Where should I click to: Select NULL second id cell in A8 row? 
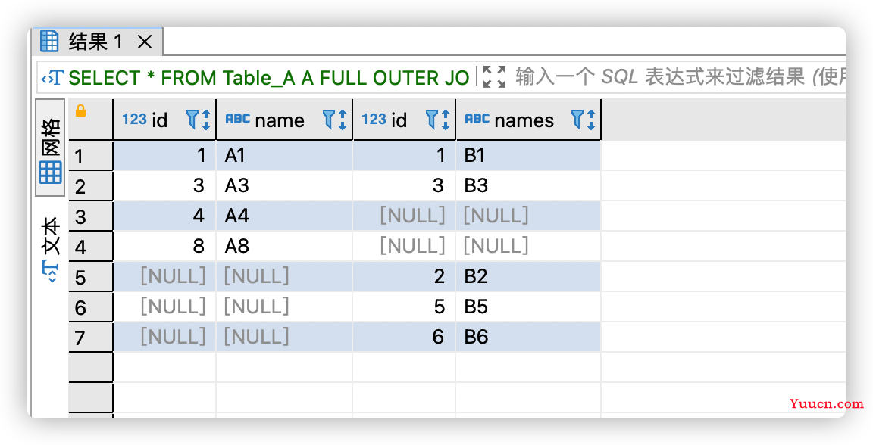point(404,246)
